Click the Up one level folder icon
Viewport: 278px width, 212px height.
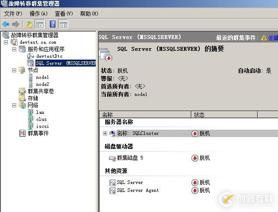click(29, 24)
